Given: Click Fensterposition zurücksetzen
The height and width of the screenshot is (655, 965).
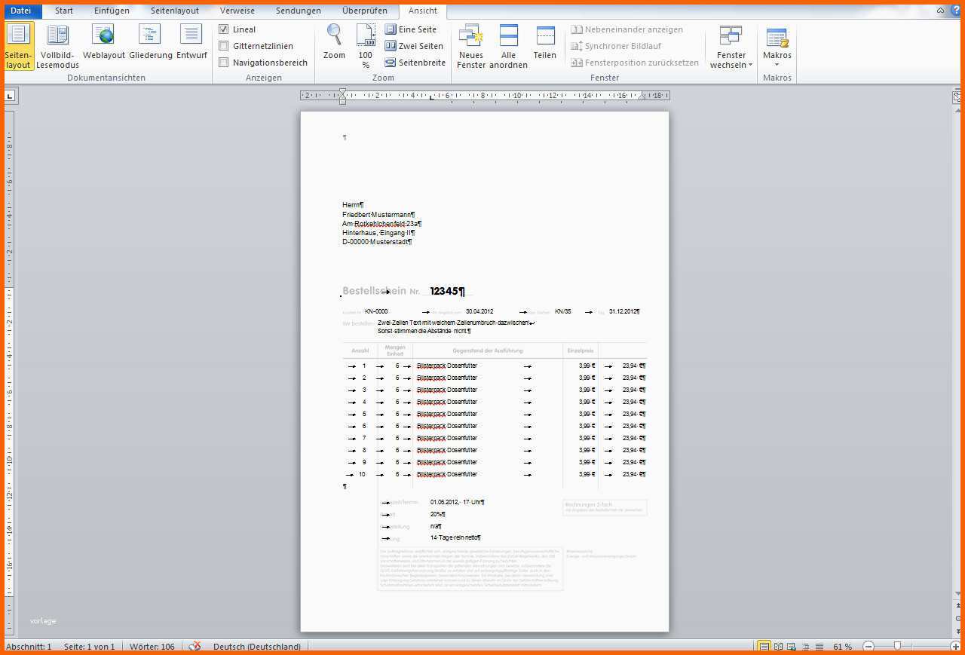Looking at the screenshot, I should pos(635,63).
